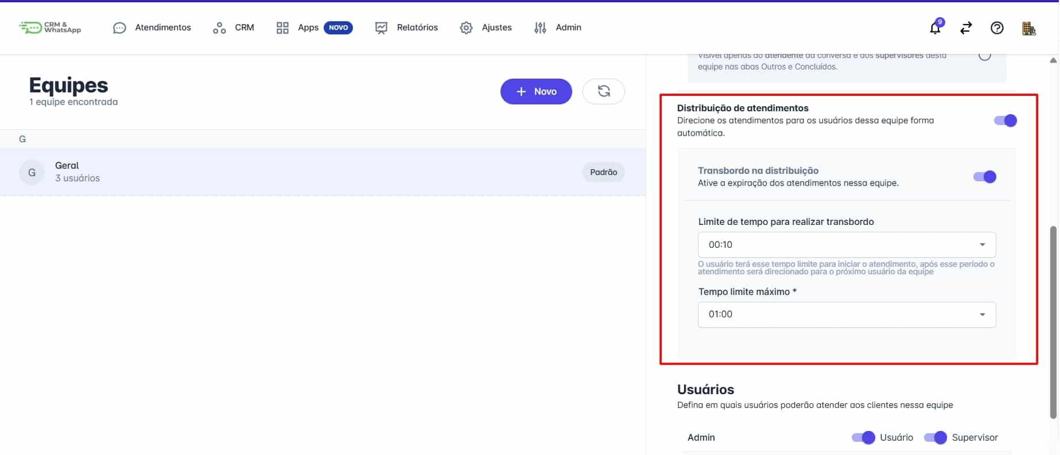Expand the Tempo limite máximo dropdown
This screenshot has width=1060, height=455.
[x=847, y=314]
